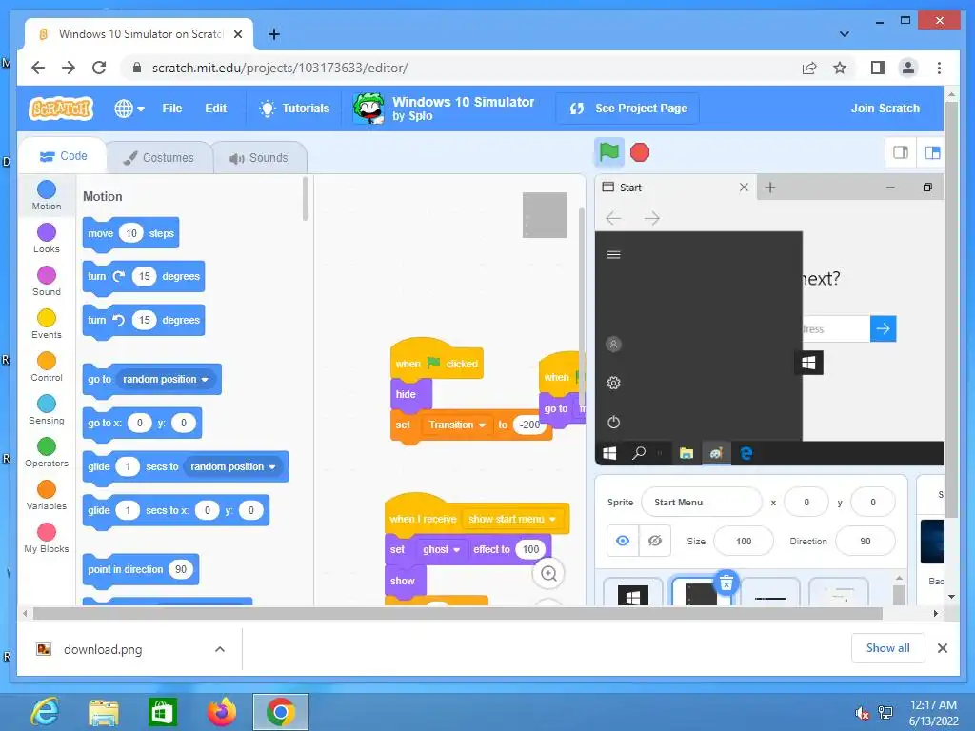Select the Looks block category
The height and width of the screenshot is (731, 975).
(x=47, y=238)
